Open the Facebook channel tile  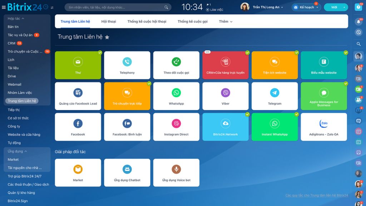coord(78,127)
